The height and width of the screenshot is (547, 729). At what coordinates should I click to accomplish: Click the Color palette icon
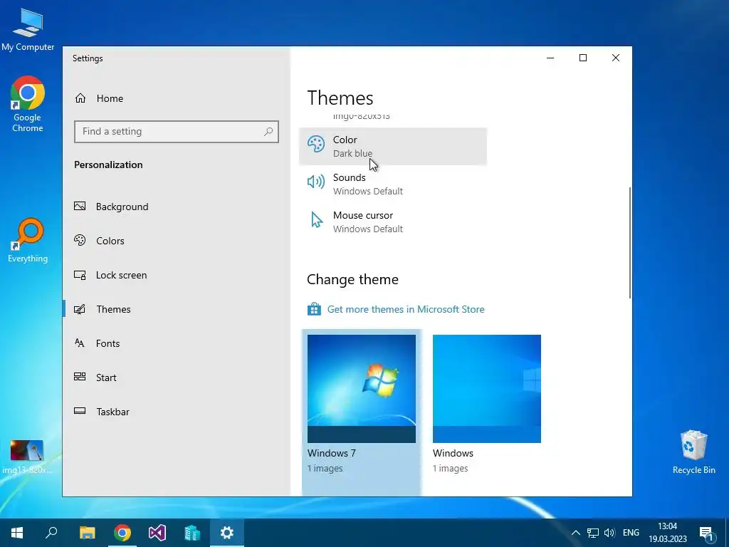point(316,145)
